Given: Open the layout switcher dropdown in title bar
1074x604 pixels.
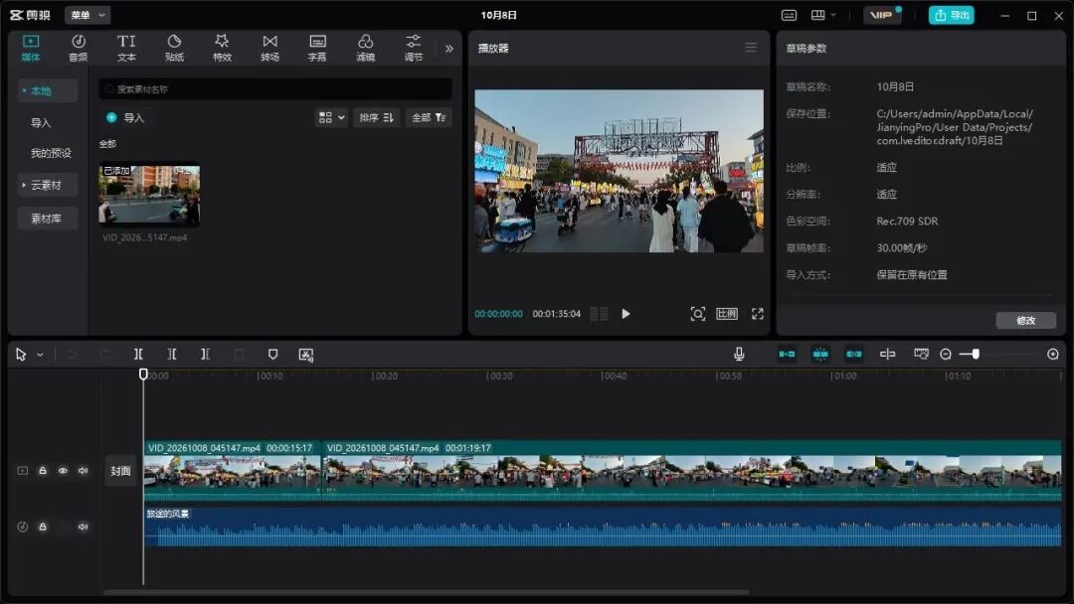Looking at the screenshot, I should [x=823, y=15].
